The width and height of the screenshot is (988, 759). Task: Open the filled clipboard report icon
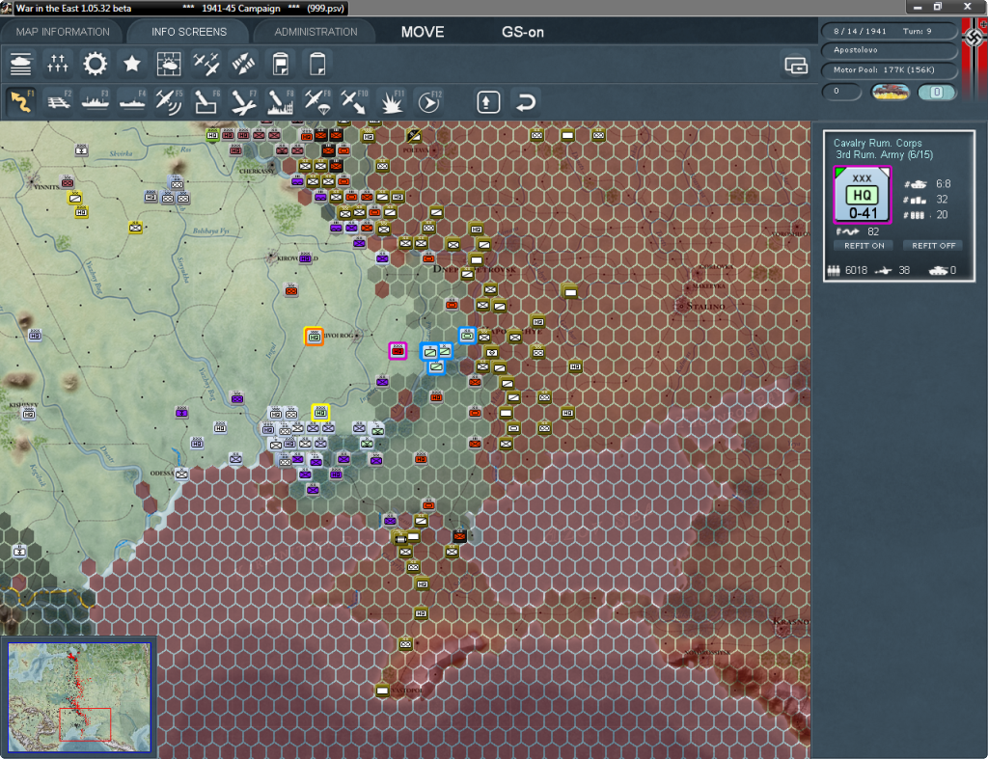coord(281,65)
